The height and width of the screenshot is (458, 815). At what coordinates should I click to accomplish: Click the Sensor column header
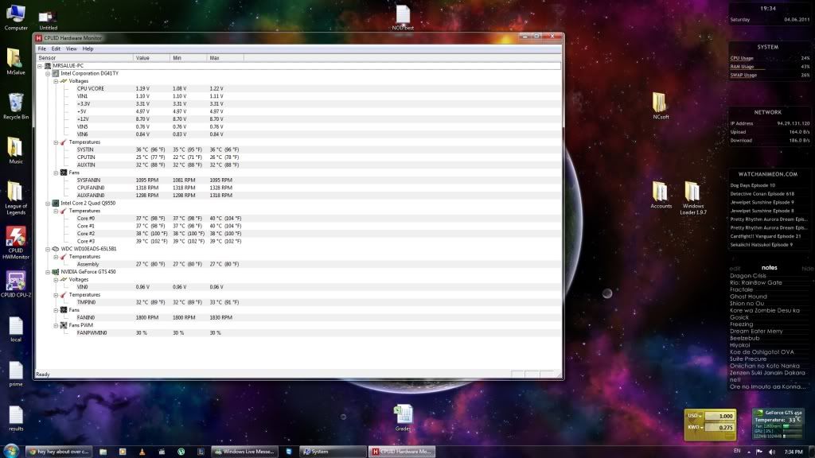pyautogui.click(x=84, y=57)
